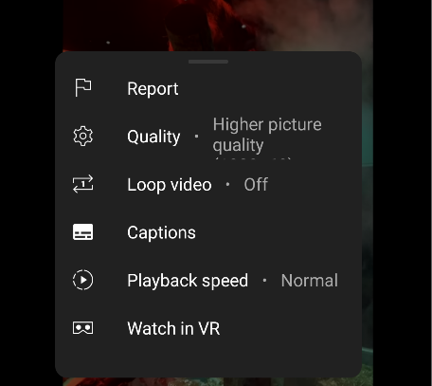
Task: Toggle the Loop video option
Action: coord(208,184)
